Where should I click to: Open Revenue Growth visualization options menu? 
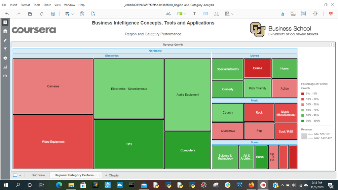[x=331, y=45]
